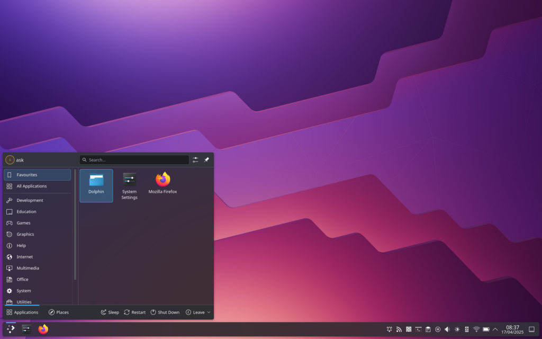Open the brightness control in tray

pyautogui.click(x=457, y=329)
